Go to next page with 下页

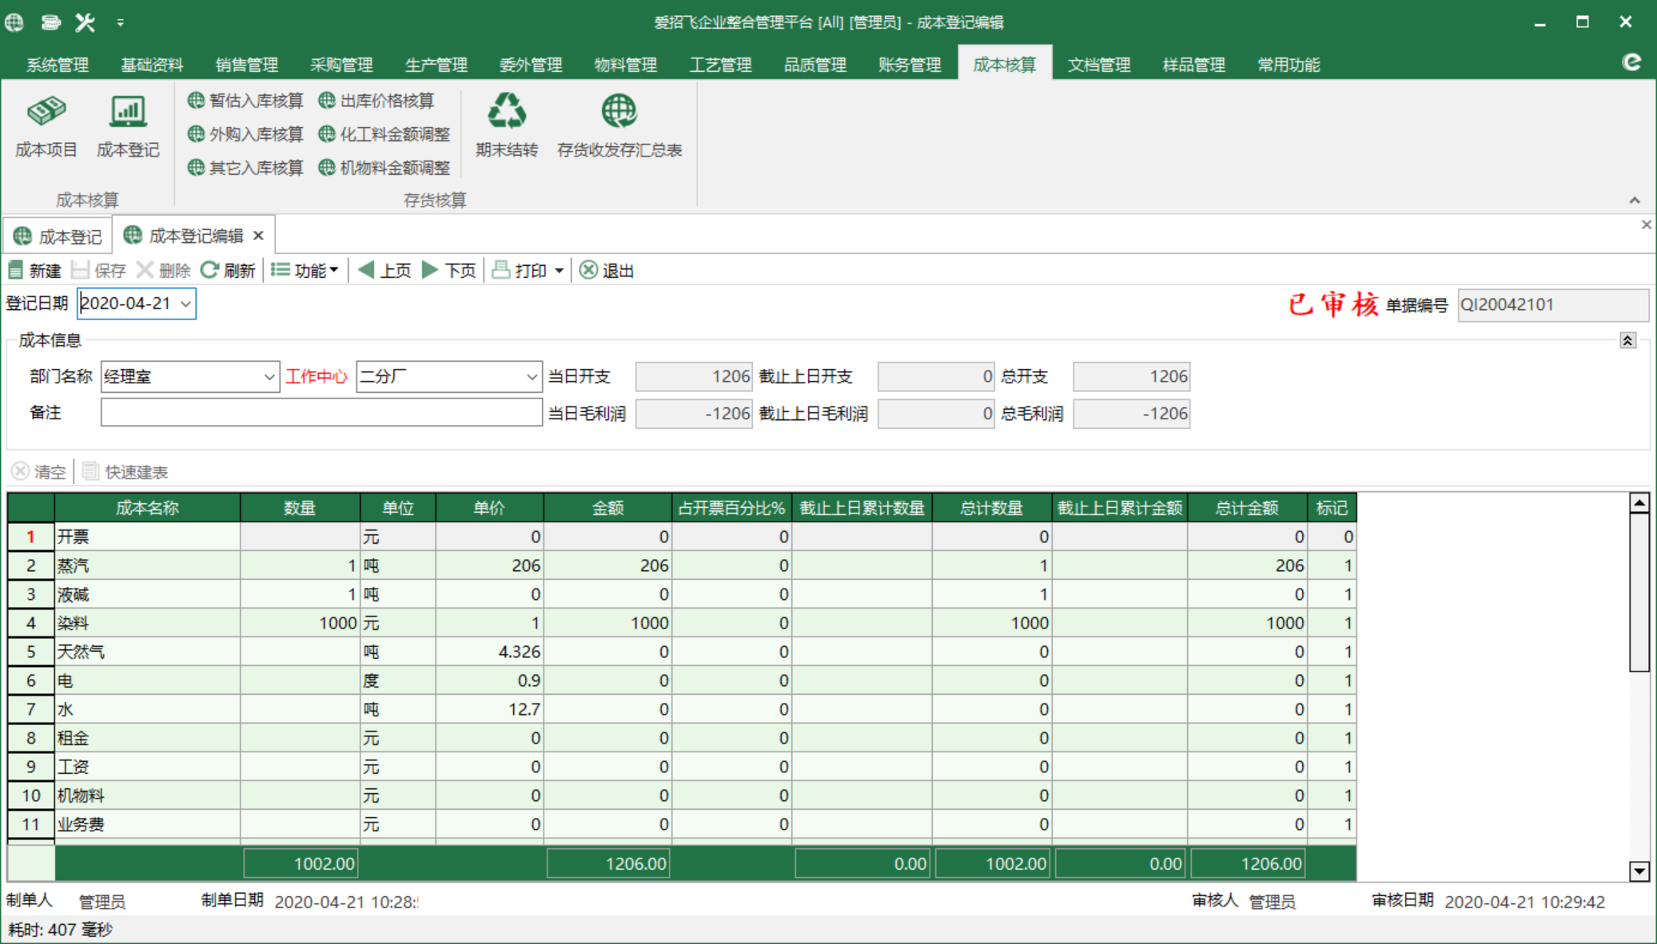448,271
